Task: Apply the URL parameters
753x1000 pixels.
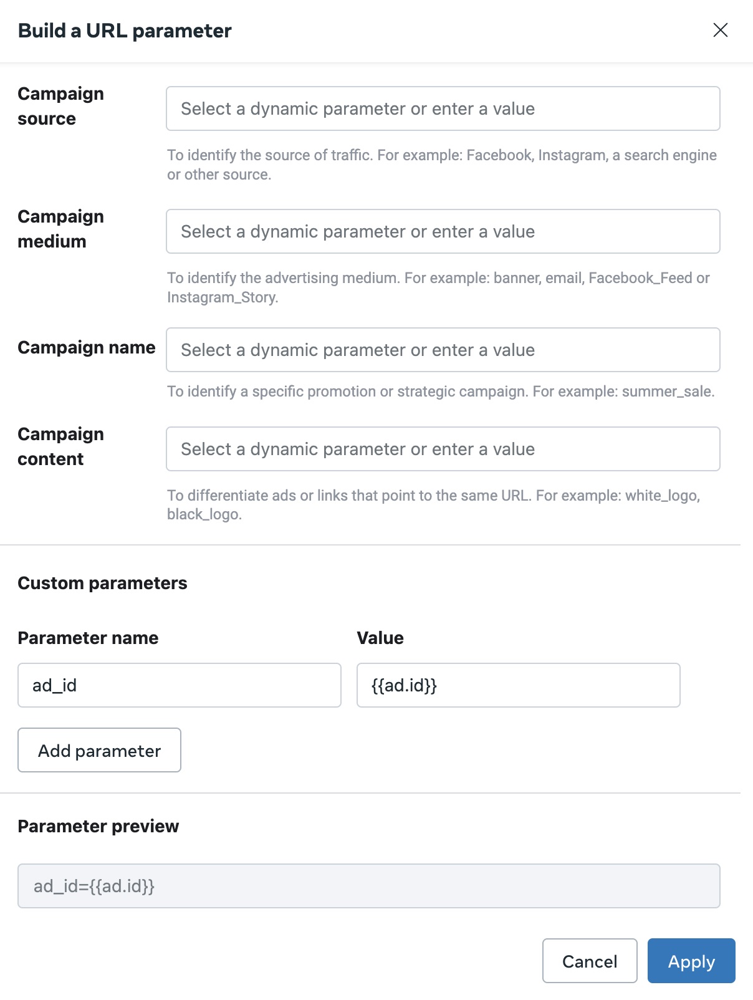Action: click(x=691, y=961)
